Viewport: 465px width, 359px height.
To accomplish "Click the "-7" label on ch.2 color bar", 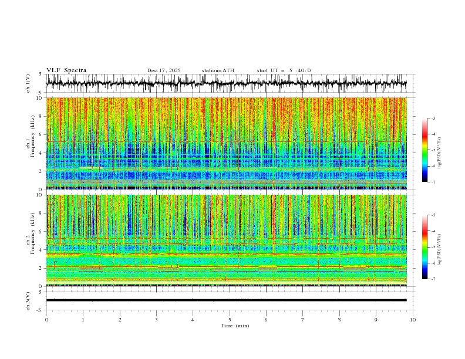I will pyautogui.click(x=433, y=279).
